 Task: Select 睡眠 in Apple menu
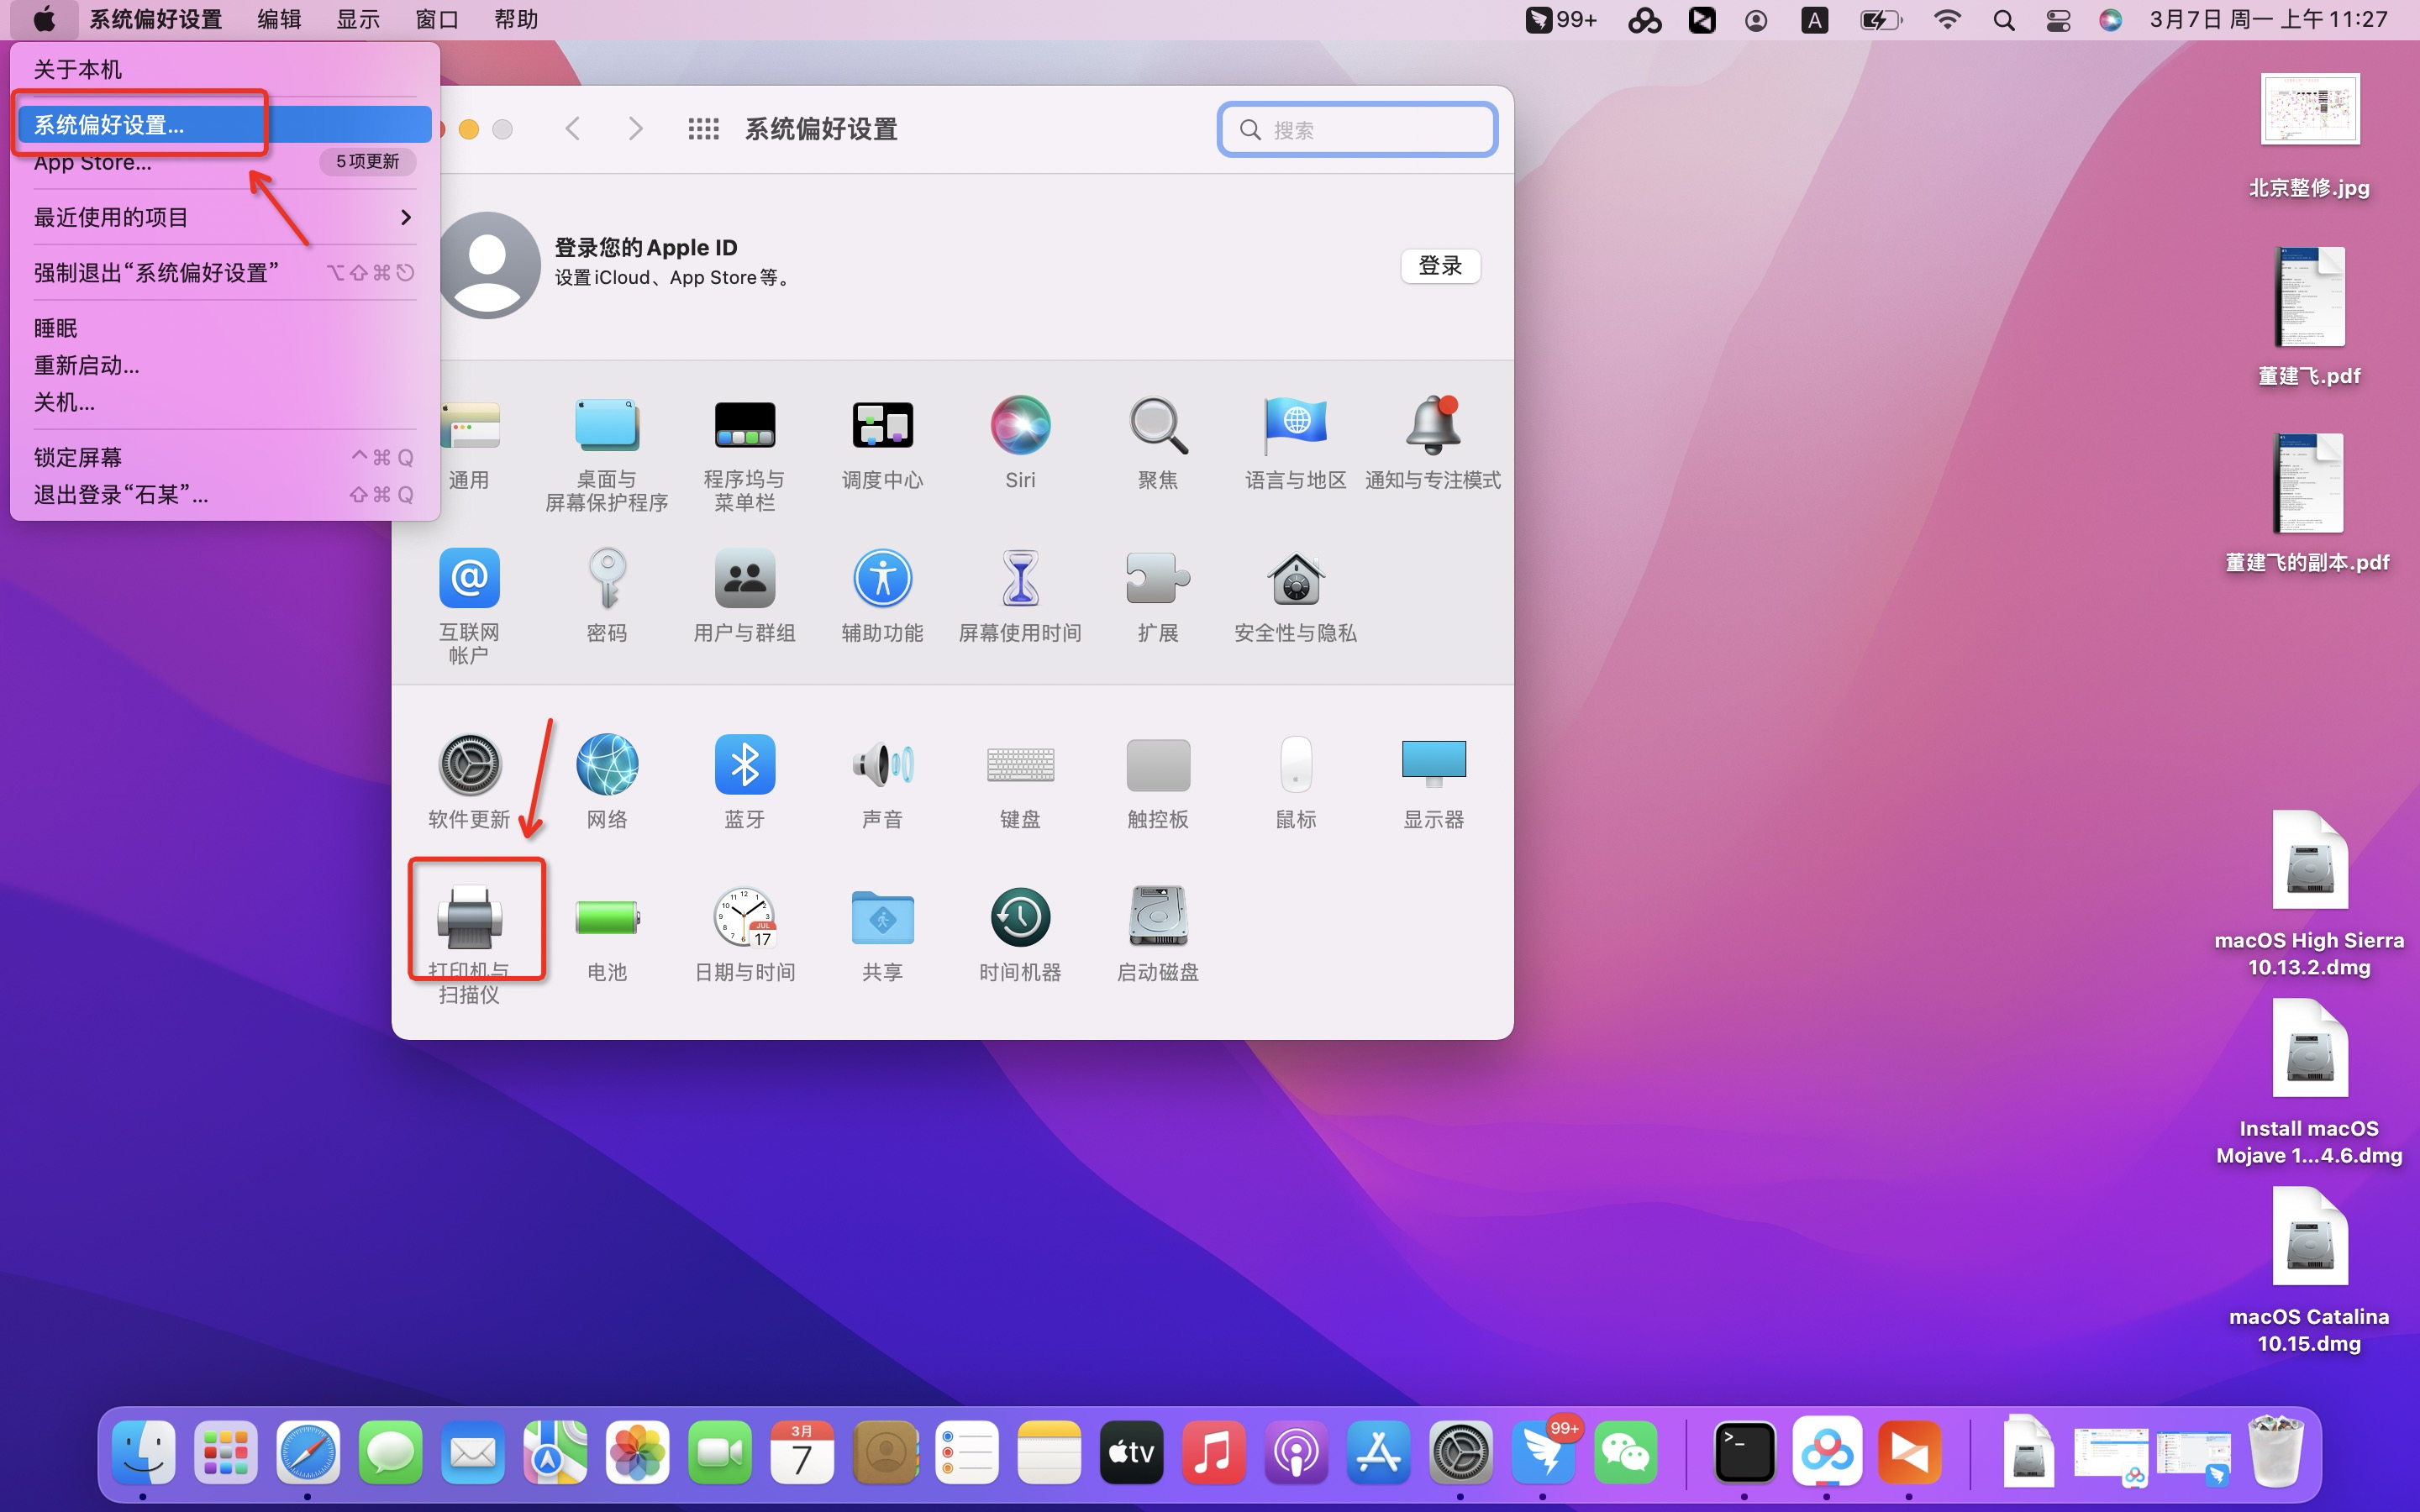coord(225,328)
